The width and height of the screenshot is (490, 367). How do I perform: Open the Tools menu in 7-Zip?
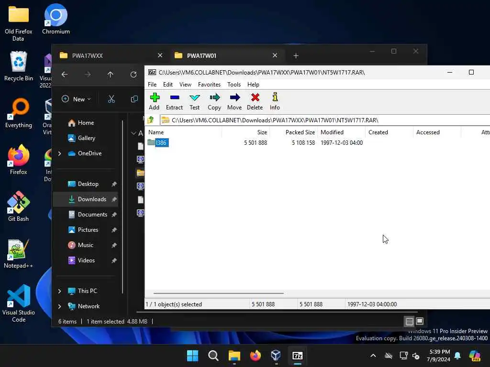[234, 85]
